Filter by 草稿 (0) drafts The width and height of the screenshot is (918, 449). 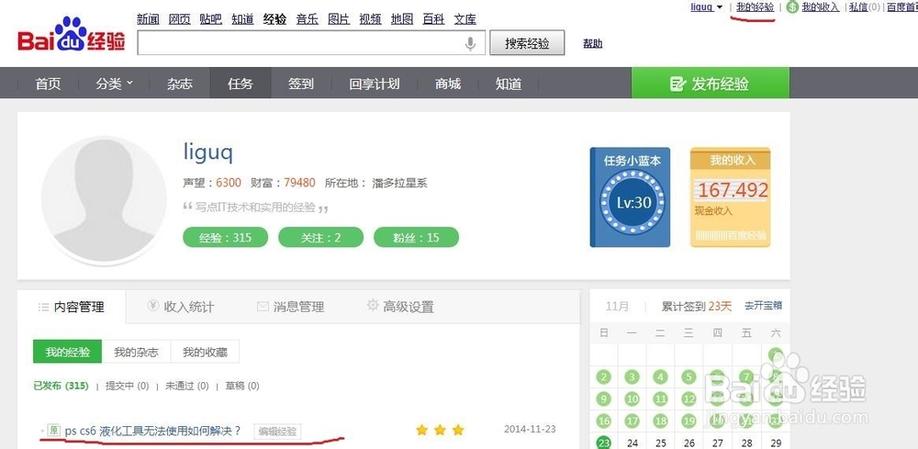pyautogui.click(x=242, y=386)
